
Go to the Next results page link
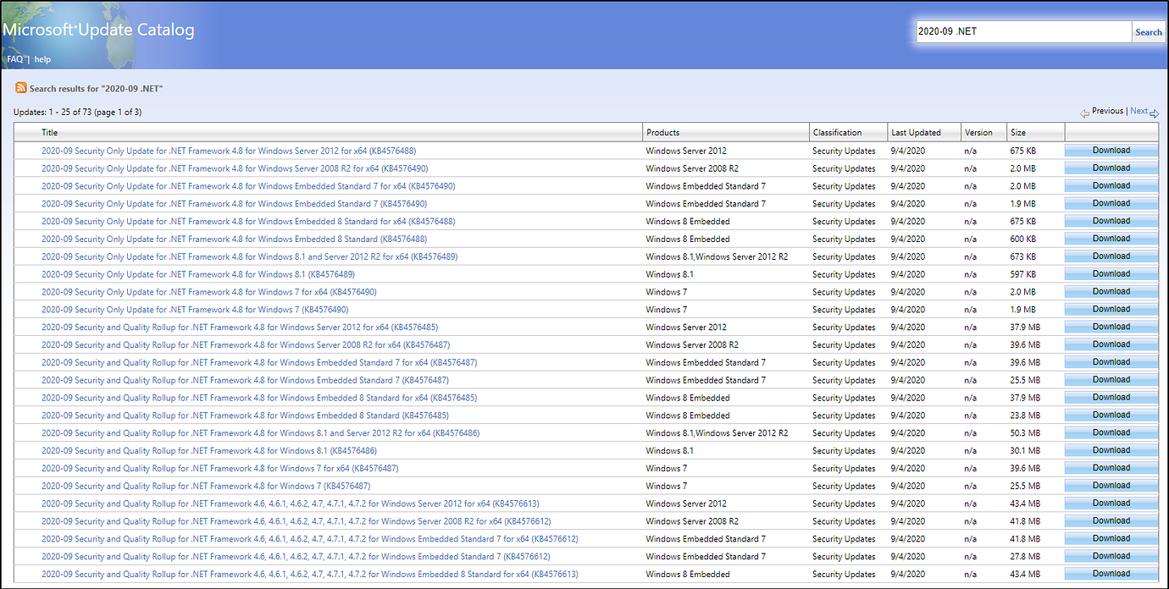click(x=1139, y=111)
